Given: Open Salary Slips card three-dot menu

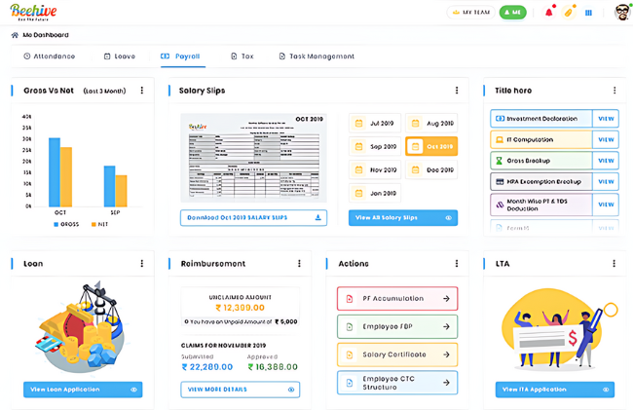Looking at the screenshot, I should (x=457, y=91).
